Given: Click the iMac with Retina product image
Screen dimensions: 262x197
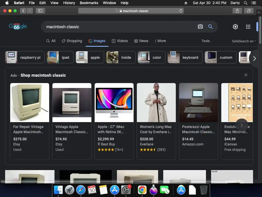Looking at the screenshot, I should pos(114,103).
